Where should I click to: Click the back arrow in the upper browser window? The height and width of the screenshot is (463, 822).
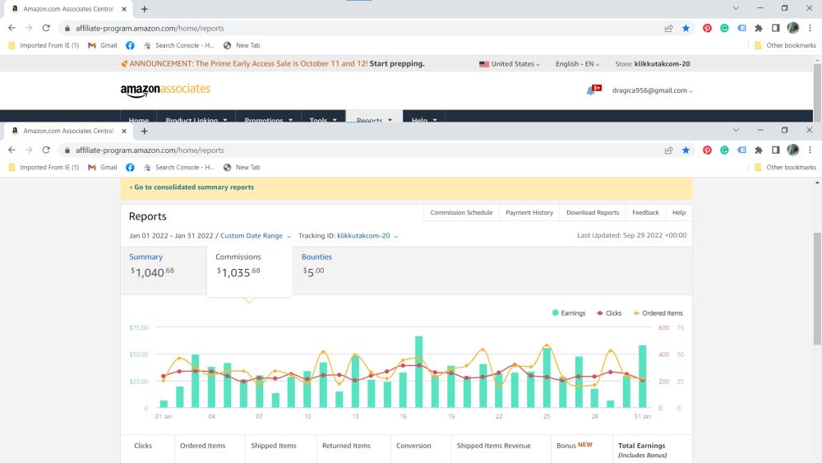[x=12, y=28]
